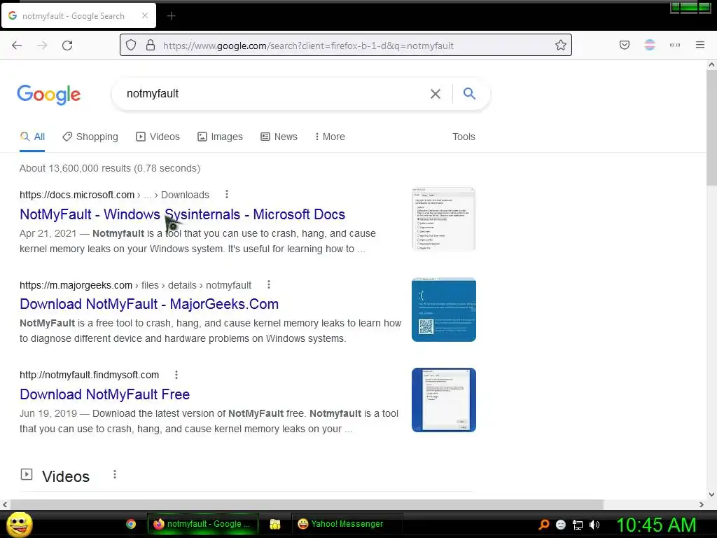The width and height of the screenshot is (717, 538).
Task: Save page to Pocket
Action: coord(625,45)
